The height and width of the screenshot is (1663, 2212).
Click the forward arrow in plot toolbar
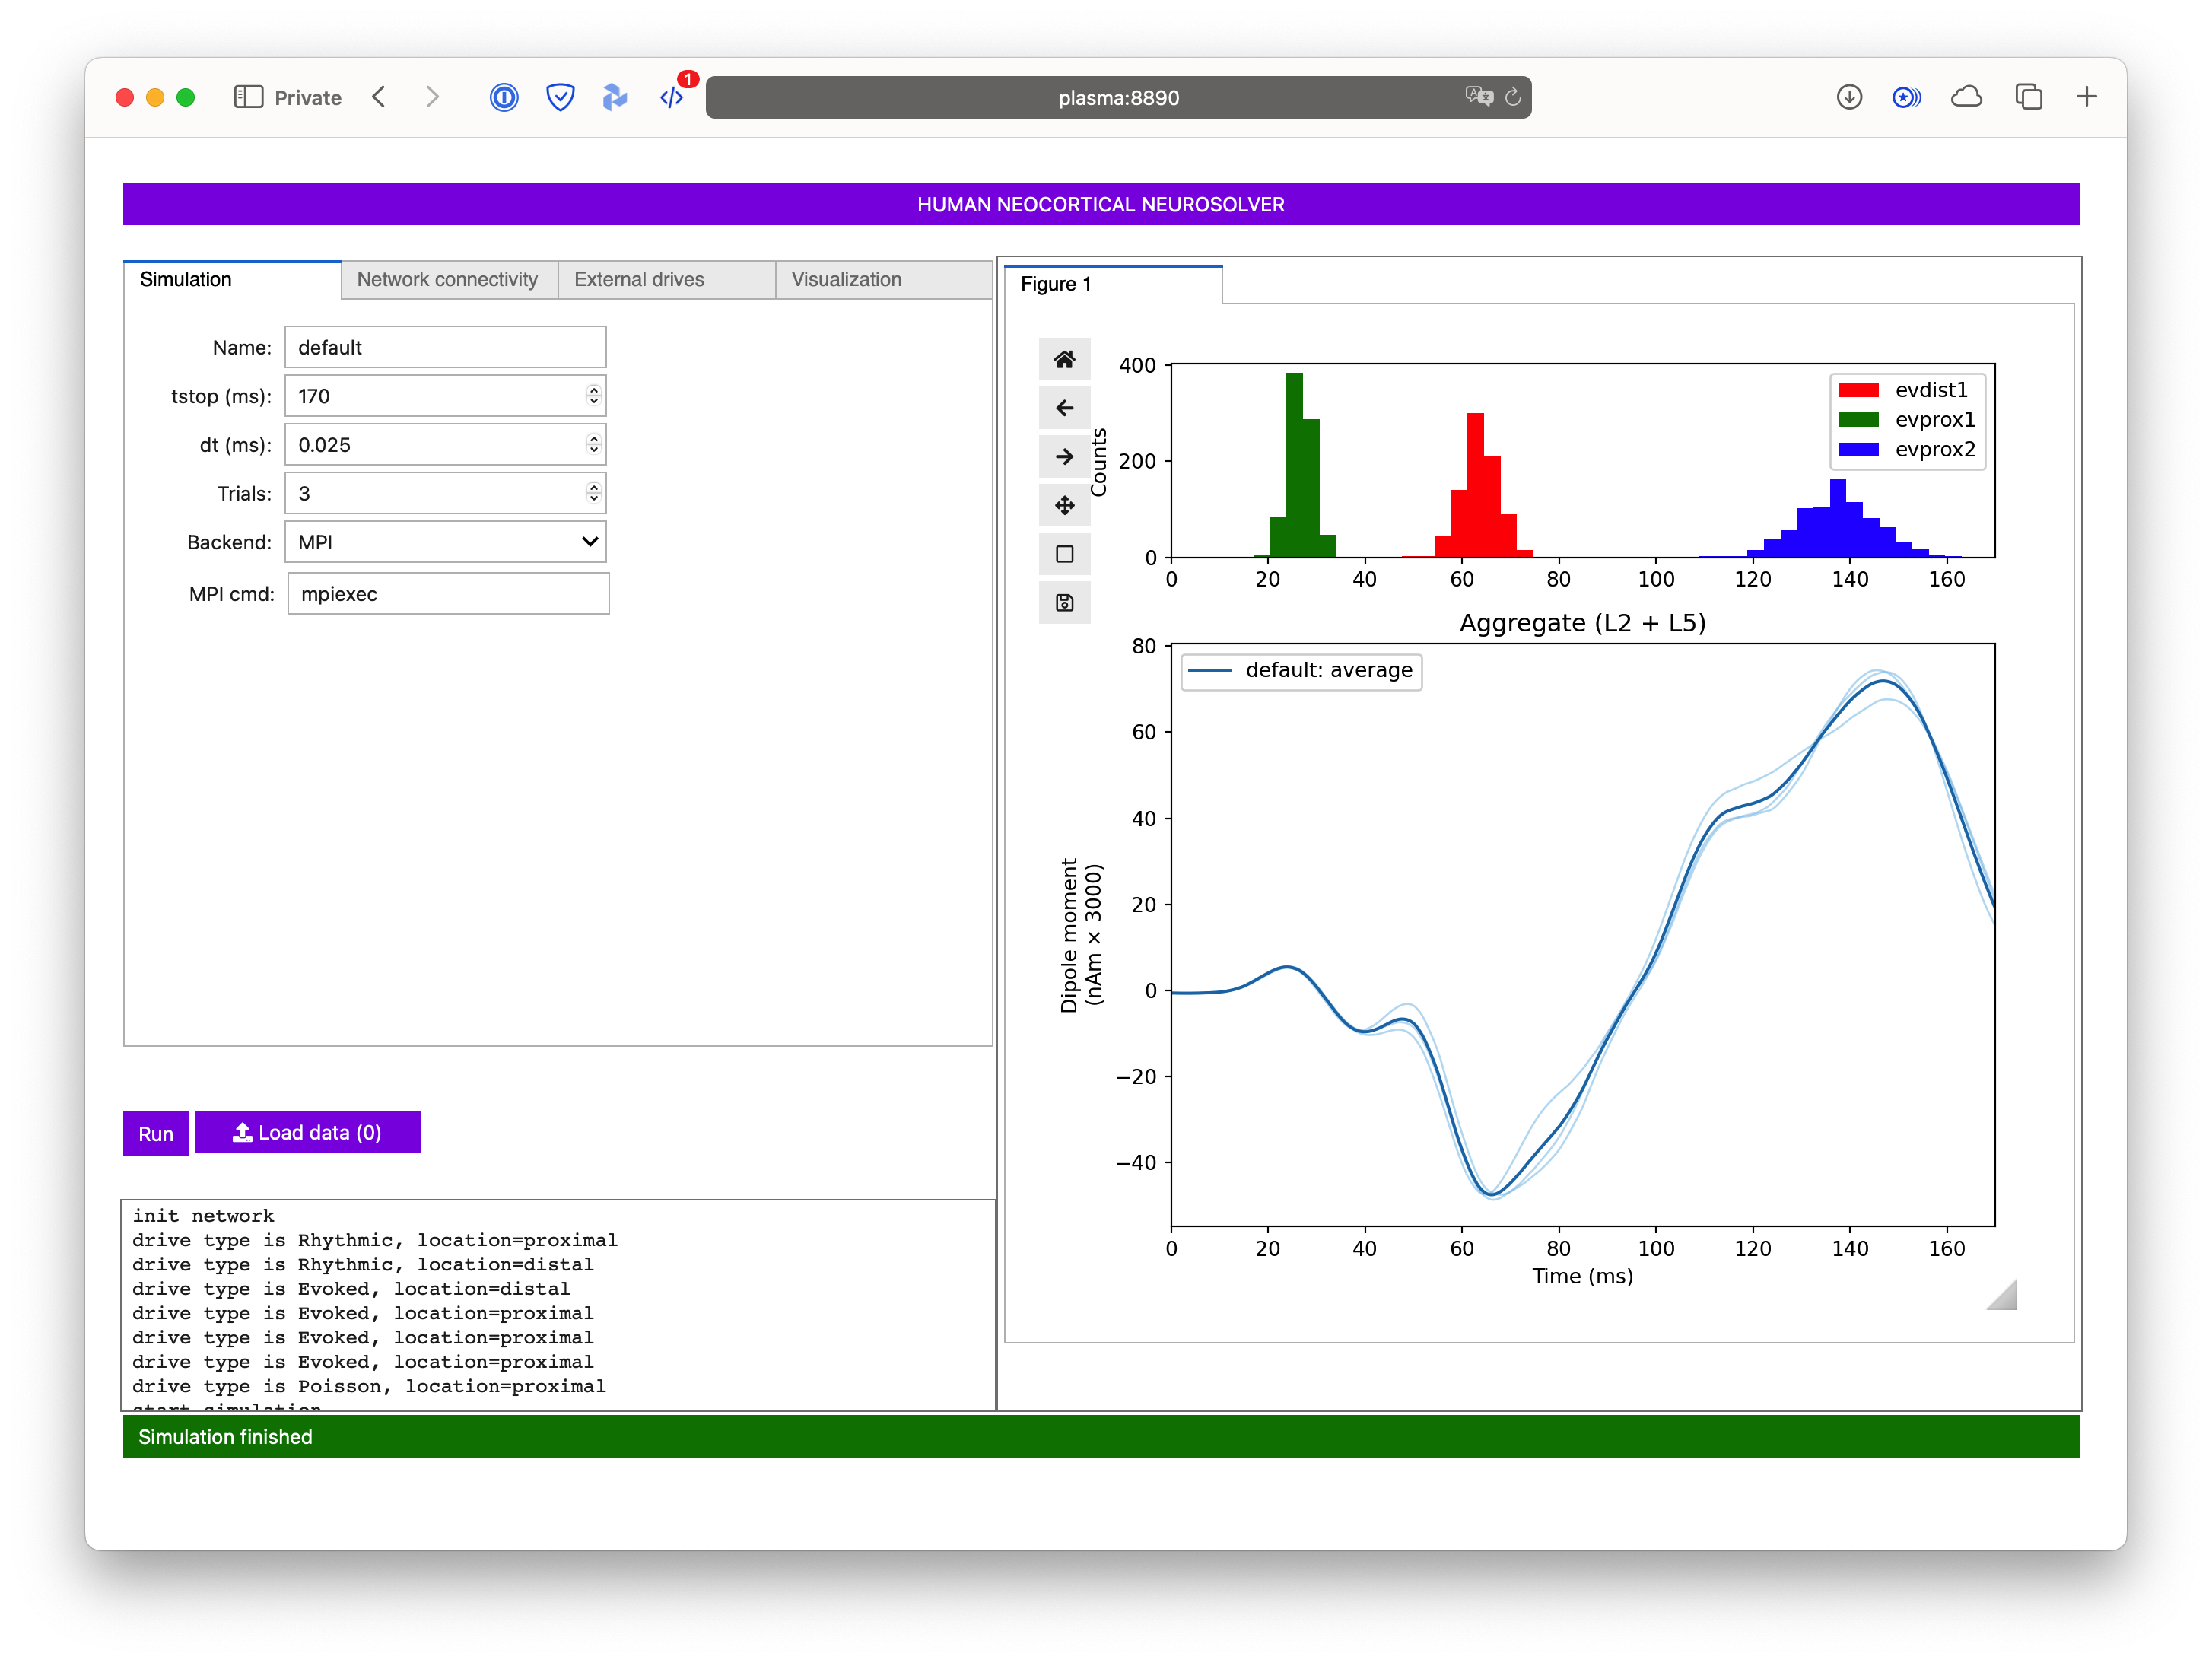coord(1064,457)
